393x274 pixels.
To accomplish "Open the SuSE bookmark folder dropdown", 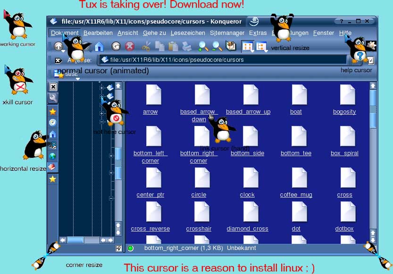I will (66, 75).
